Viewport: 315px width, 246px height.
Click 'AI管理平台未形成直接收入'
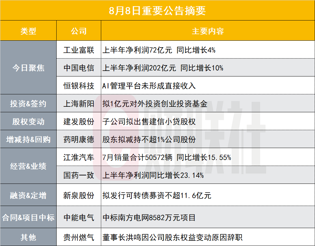tap(149, 86)
